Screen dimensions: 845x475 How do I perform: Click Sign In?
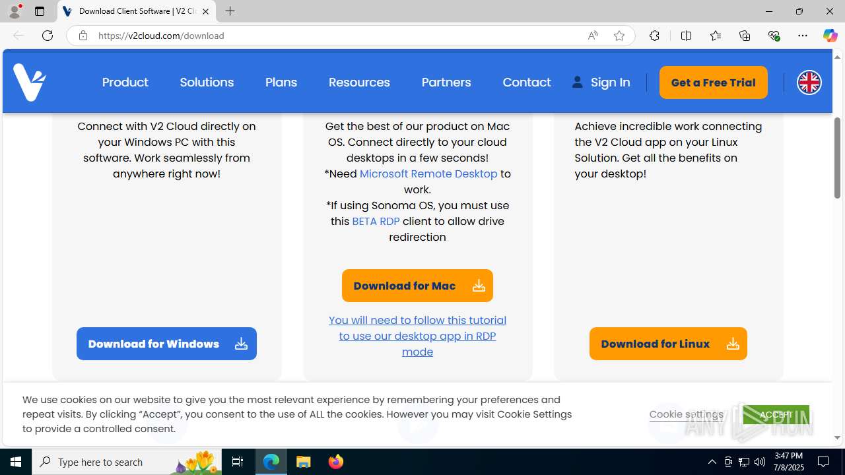pos(601,82)
